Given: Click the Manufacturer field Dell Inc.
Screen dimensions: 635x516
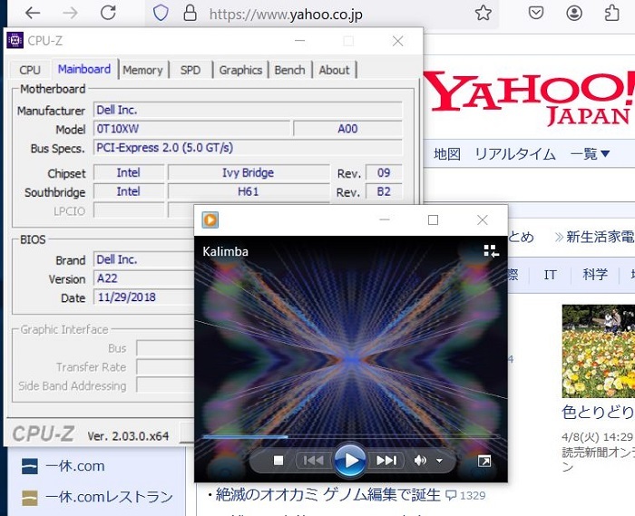Looking at the screenshot, I should (x=248, y=110).
